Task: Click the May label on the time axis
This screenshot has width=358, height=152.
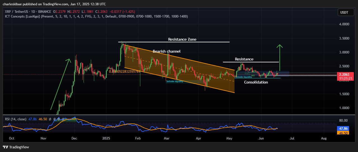Action: [x=229, y=138]
